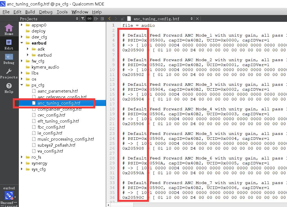Image resolution: width=287 pixels, height=207 pixels.
Task: Click the editor file lock icon
Action: pyautogui.click(x=122, y=19)
